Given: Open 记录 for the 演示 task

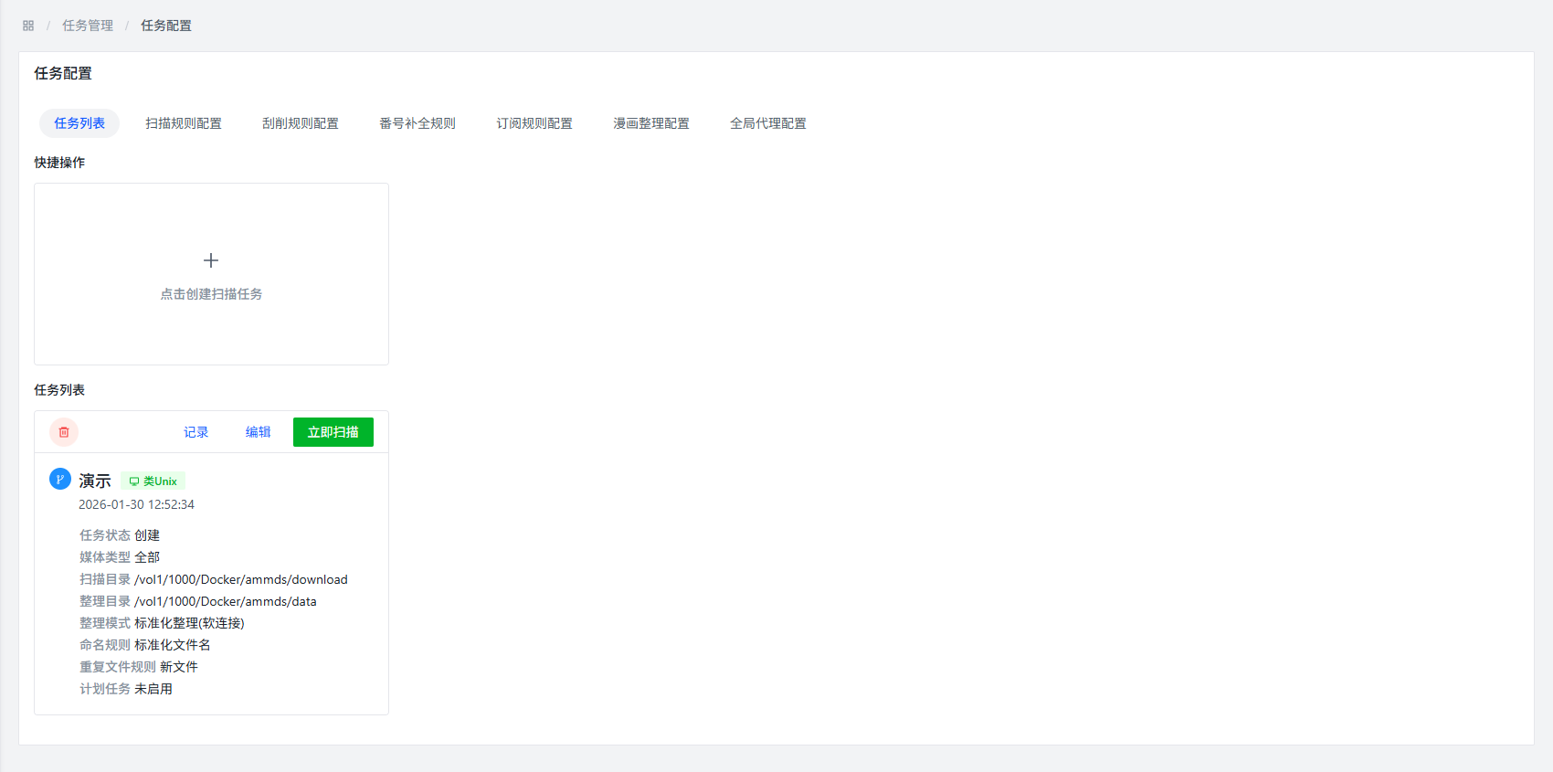Looking at the screenshot, I should pos(195,432).
